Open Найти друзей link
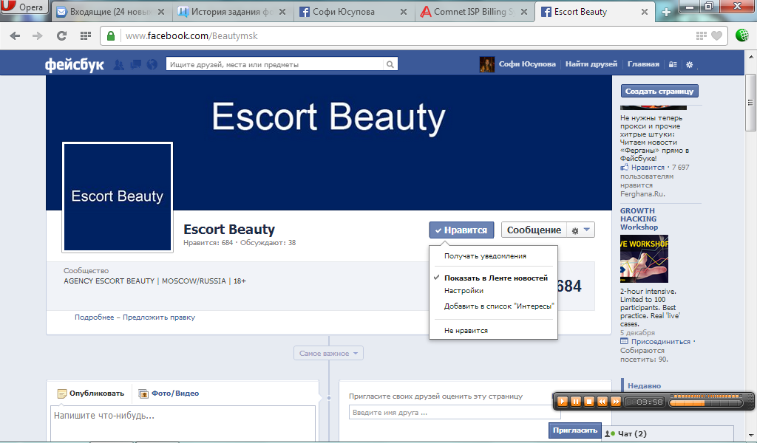This screenshot has height=443, width=757. [x=591, y=64]
